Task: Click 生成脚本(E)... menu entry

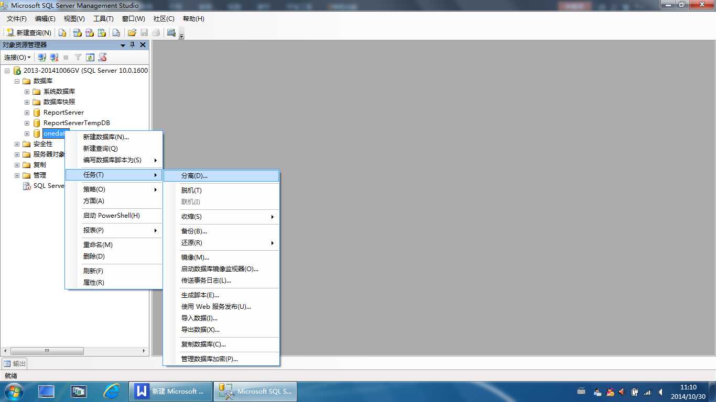Action: [x=221, y=295]
